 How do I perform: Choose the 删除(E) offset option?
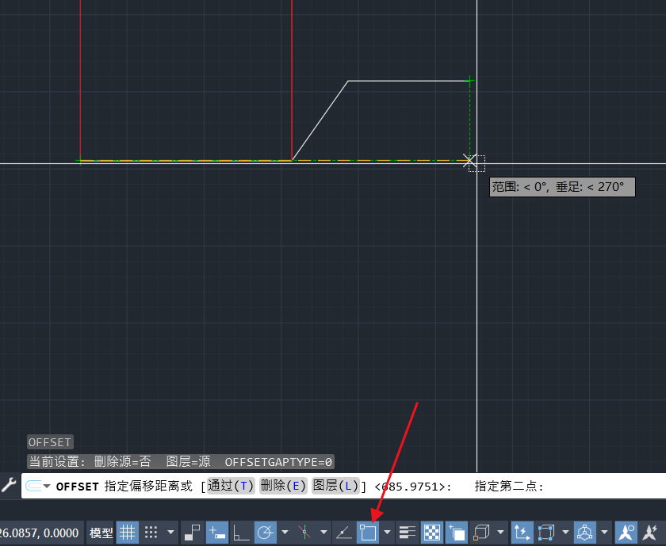pos(283,486)
